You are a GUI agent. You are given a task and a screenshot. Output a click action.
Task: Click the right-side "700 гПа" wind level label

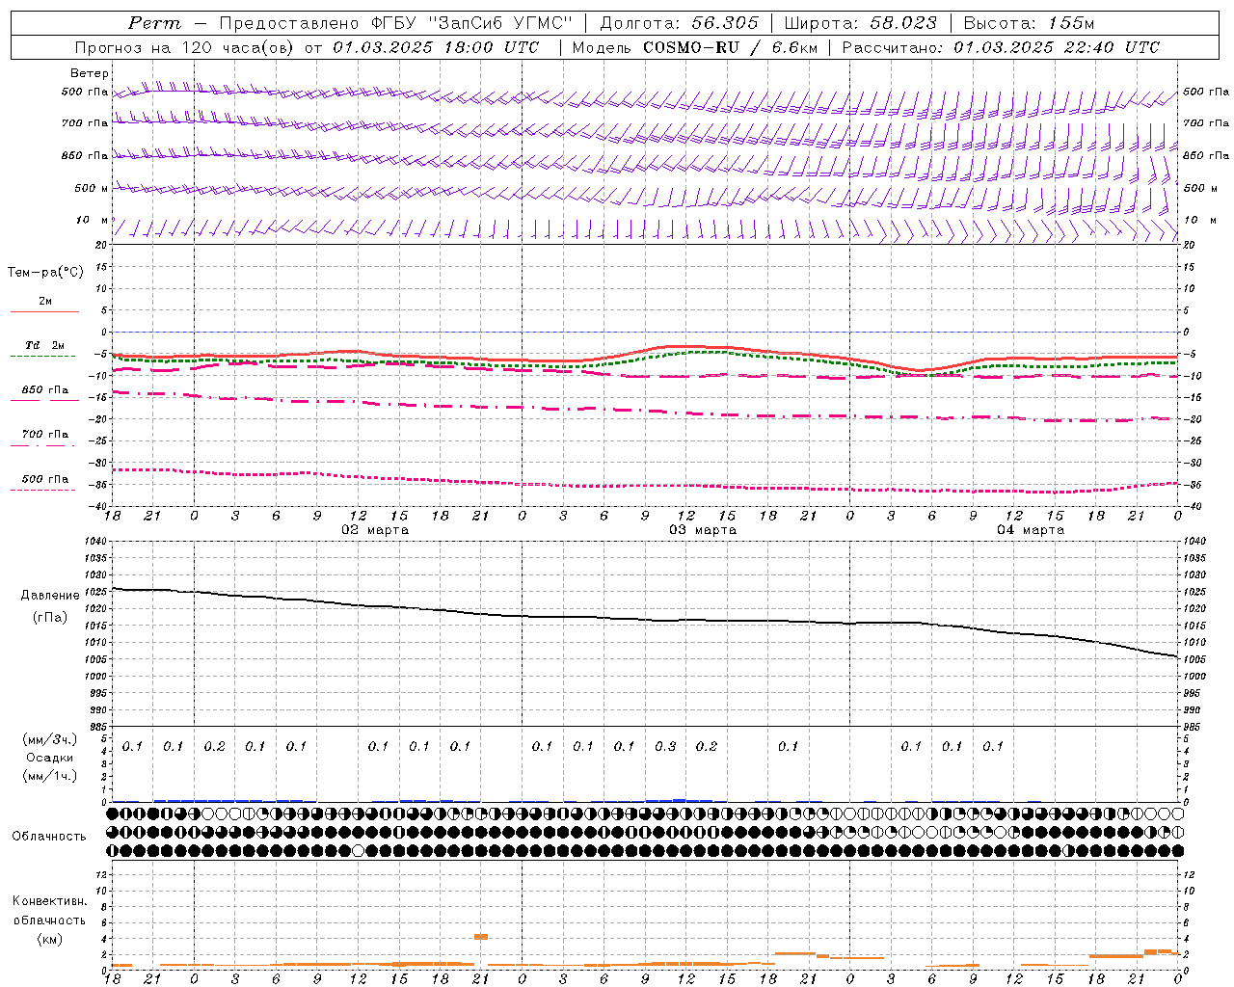tap(1206, 123)
